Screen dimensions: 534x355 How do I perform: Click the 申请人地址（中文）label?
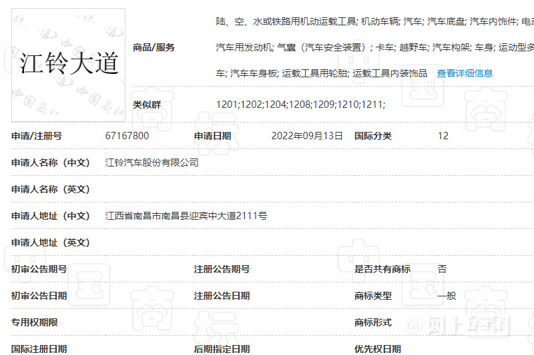tap(51, 216)
